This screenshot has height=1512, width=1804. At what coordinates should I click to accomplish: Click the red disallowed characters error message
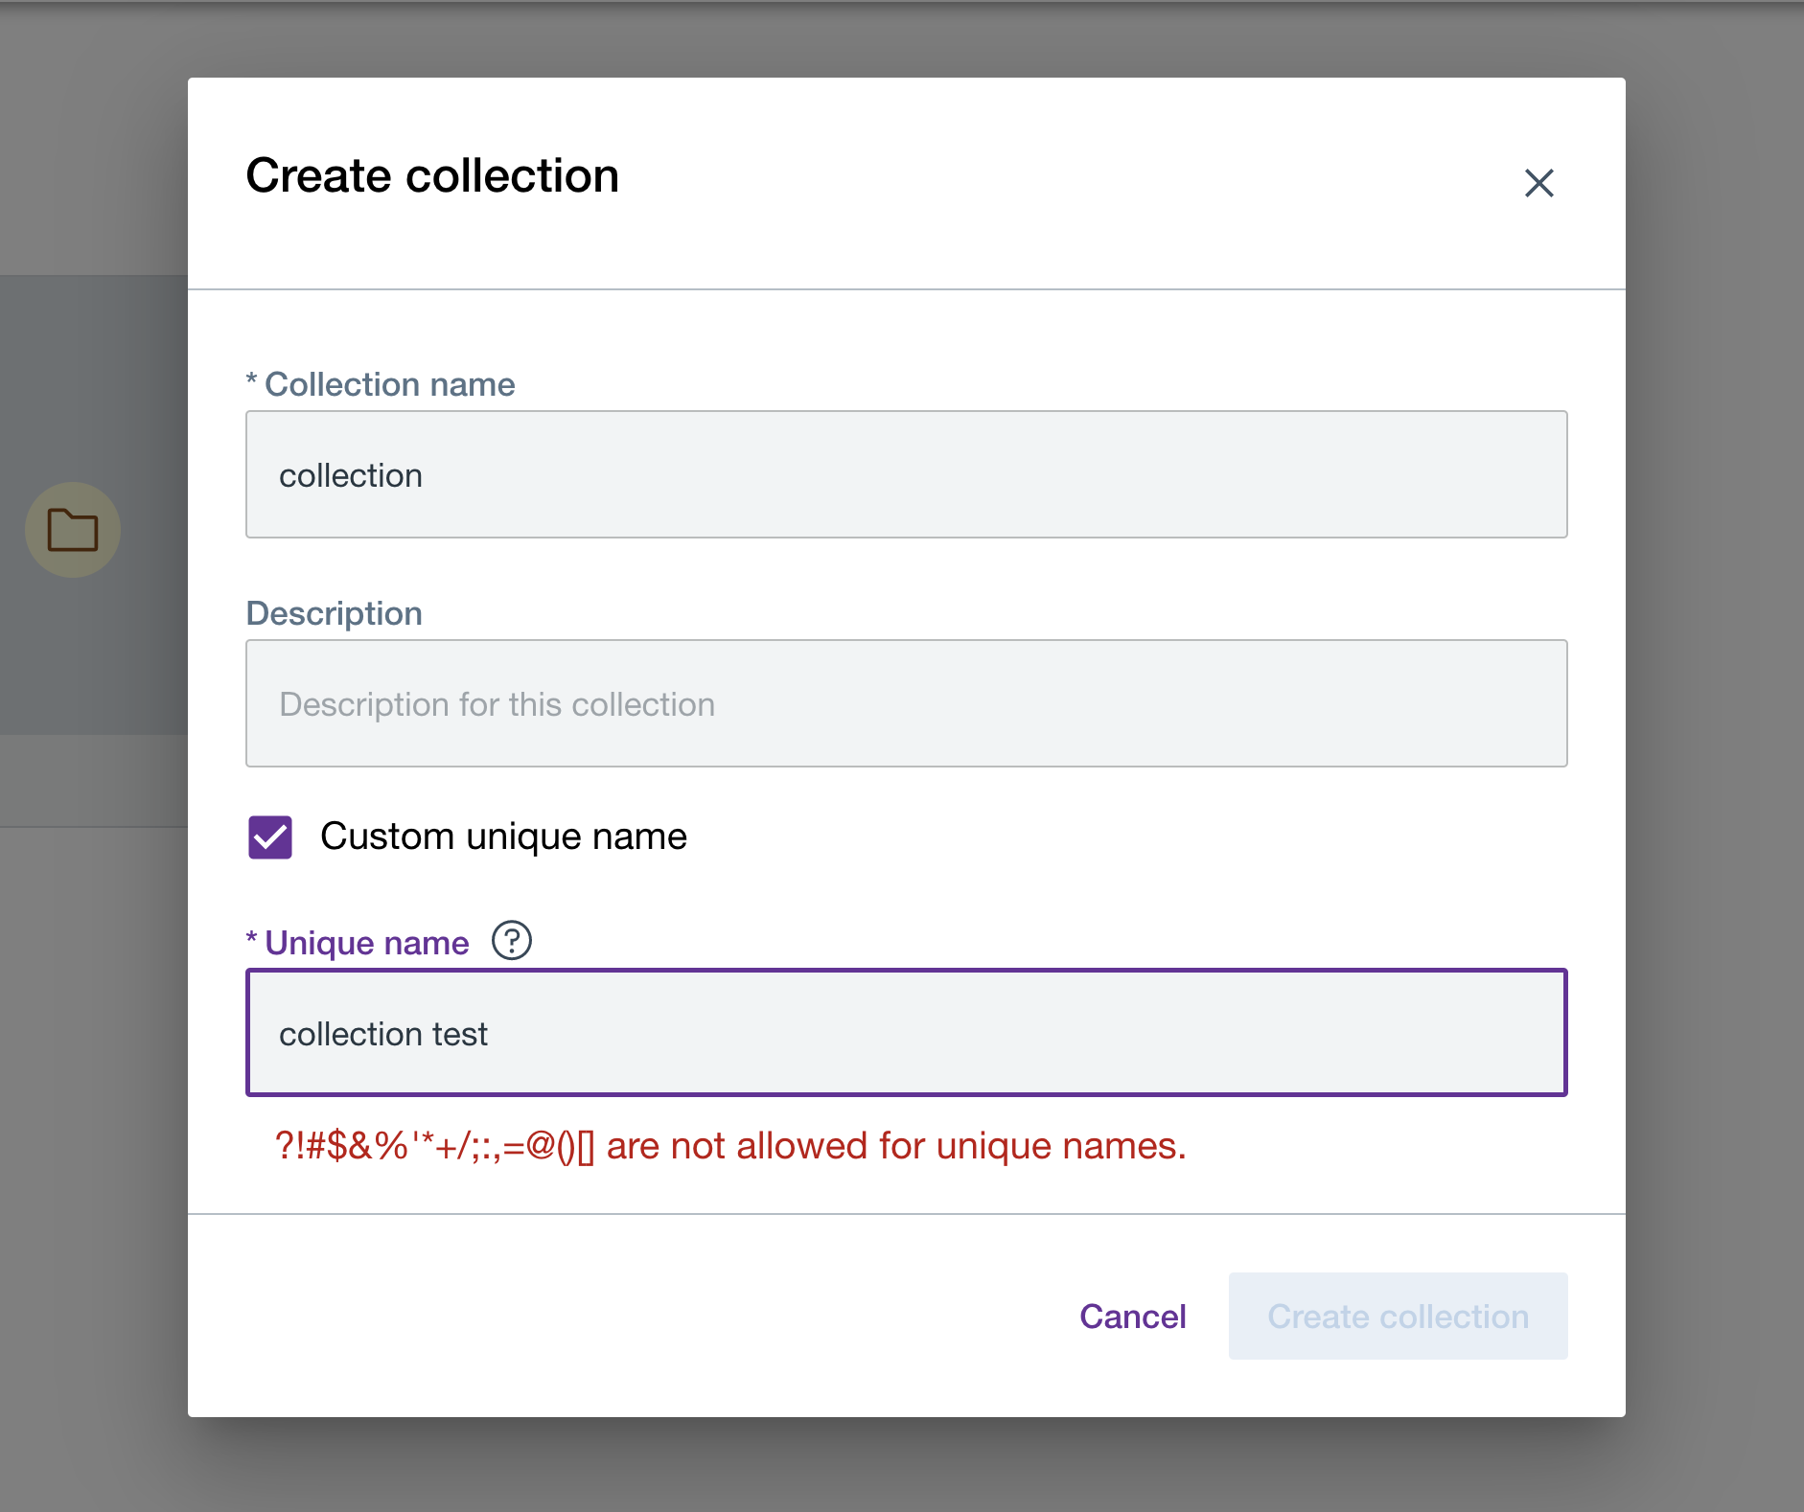(730, 1146)
